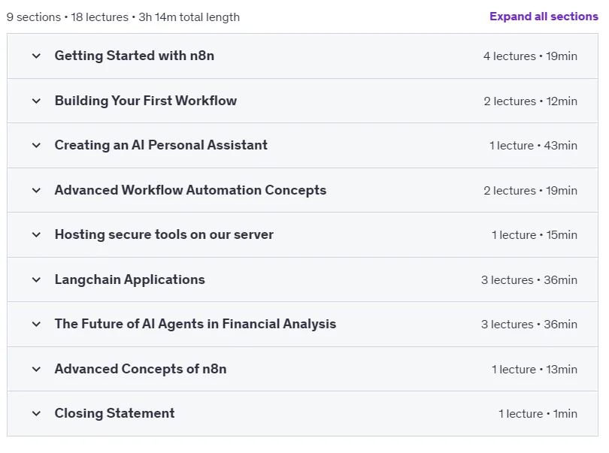Open the Getting Started with n8n title
Screen dimensions: 609x453
tap(135, 56)
